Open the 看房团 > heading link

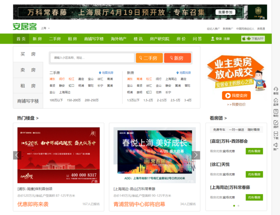coord(218,118)
